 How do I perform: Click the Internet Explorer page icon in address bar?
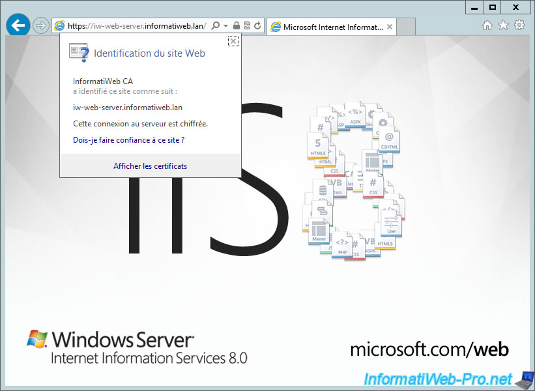59,26
